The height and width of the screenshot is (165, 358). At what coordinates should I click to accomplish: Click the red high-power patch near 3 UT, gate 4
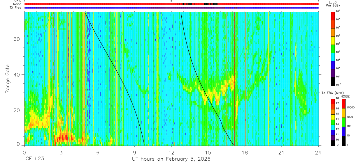[62, 138]
